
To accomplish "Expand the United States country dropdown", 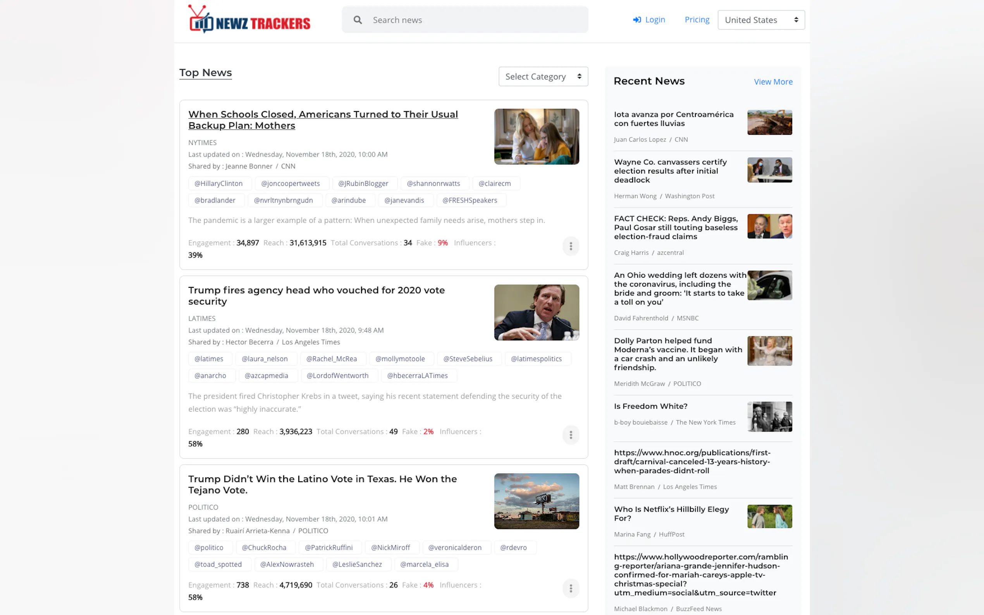I will click(x=761, y=20).
